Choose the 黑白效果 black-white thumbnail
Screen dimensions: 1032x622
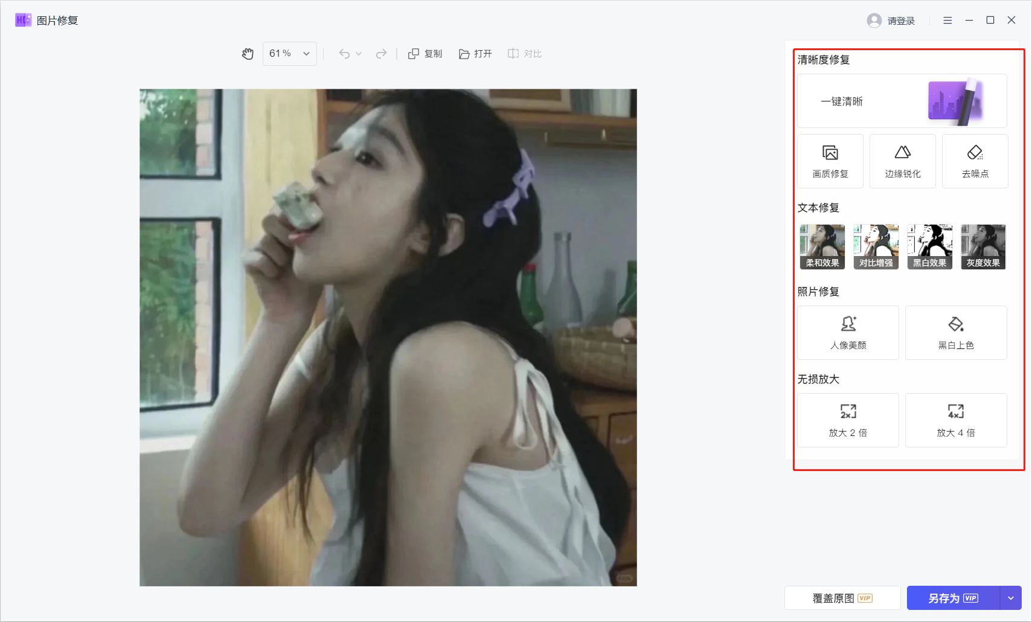[x=930, y=247]
